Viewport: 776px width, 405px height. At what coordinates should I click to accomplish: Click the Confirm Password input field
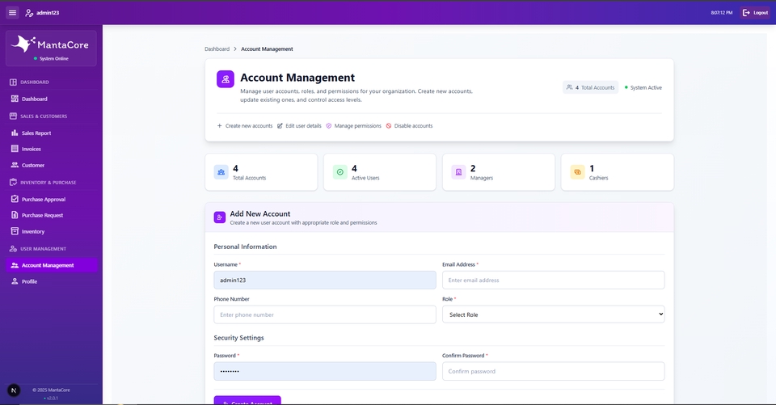tap(553, 371)
